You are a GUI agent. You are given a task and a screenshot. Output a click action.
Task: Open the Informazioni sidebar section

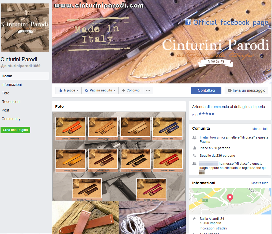(12, 85)
